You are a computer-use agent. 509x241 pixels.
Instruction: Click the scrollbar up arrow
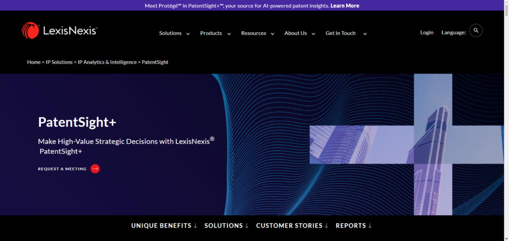coord(506,2)
